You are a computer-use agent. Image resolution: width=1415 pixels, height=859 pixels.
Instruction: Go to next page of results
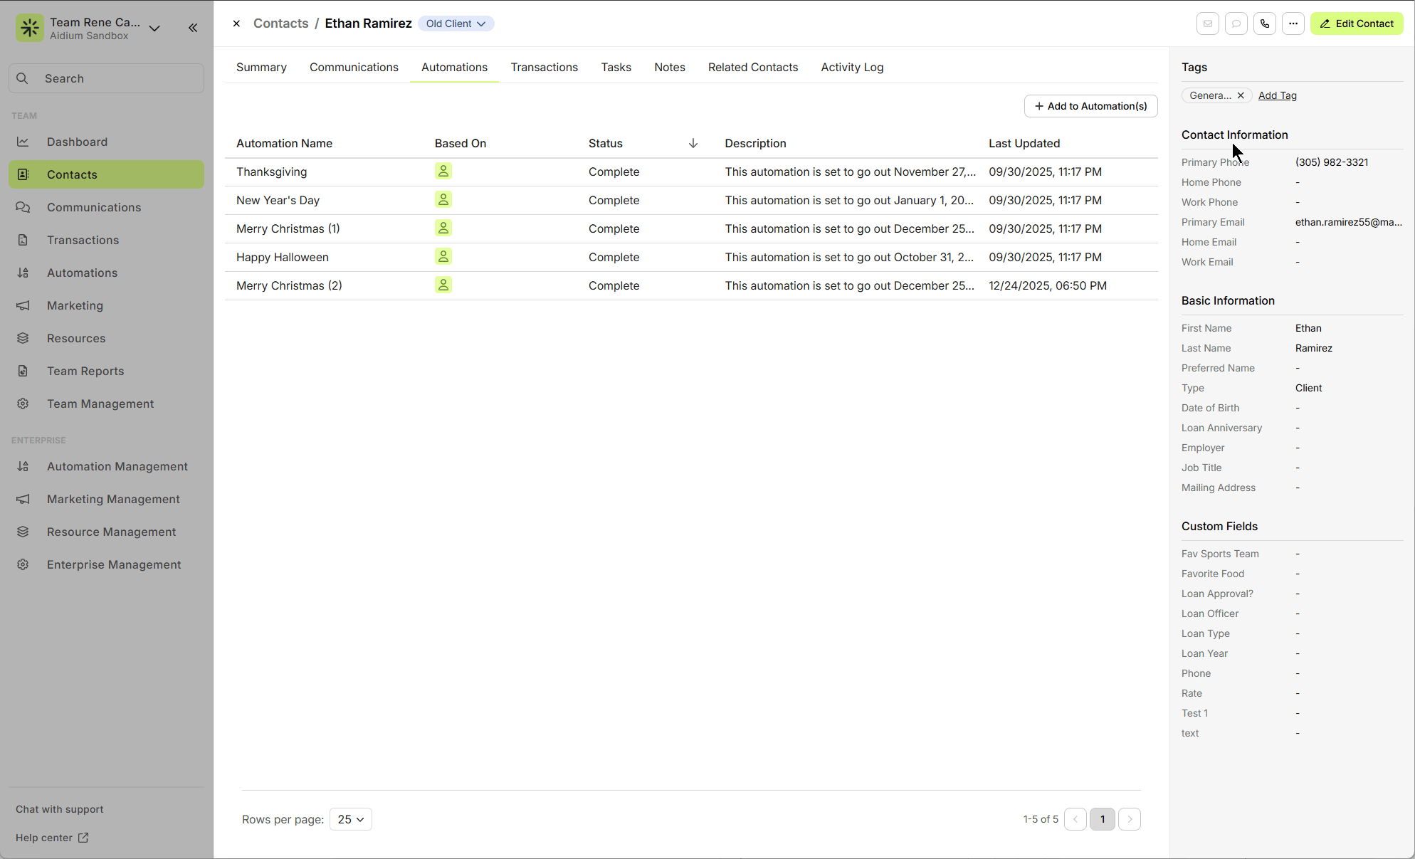click(1130, 819)
